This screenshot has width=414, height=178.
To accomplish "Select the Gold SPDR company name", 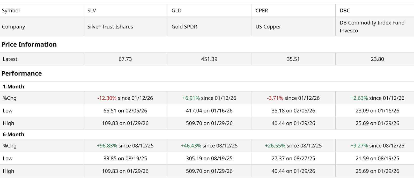I will tap(184, 27).
